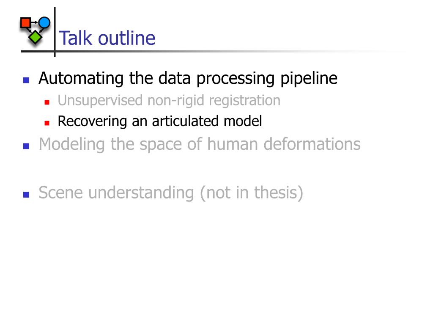This screenshot has height=325, width=433.
Task: Click the red square in the logo
Action: (x=26, y=23)
